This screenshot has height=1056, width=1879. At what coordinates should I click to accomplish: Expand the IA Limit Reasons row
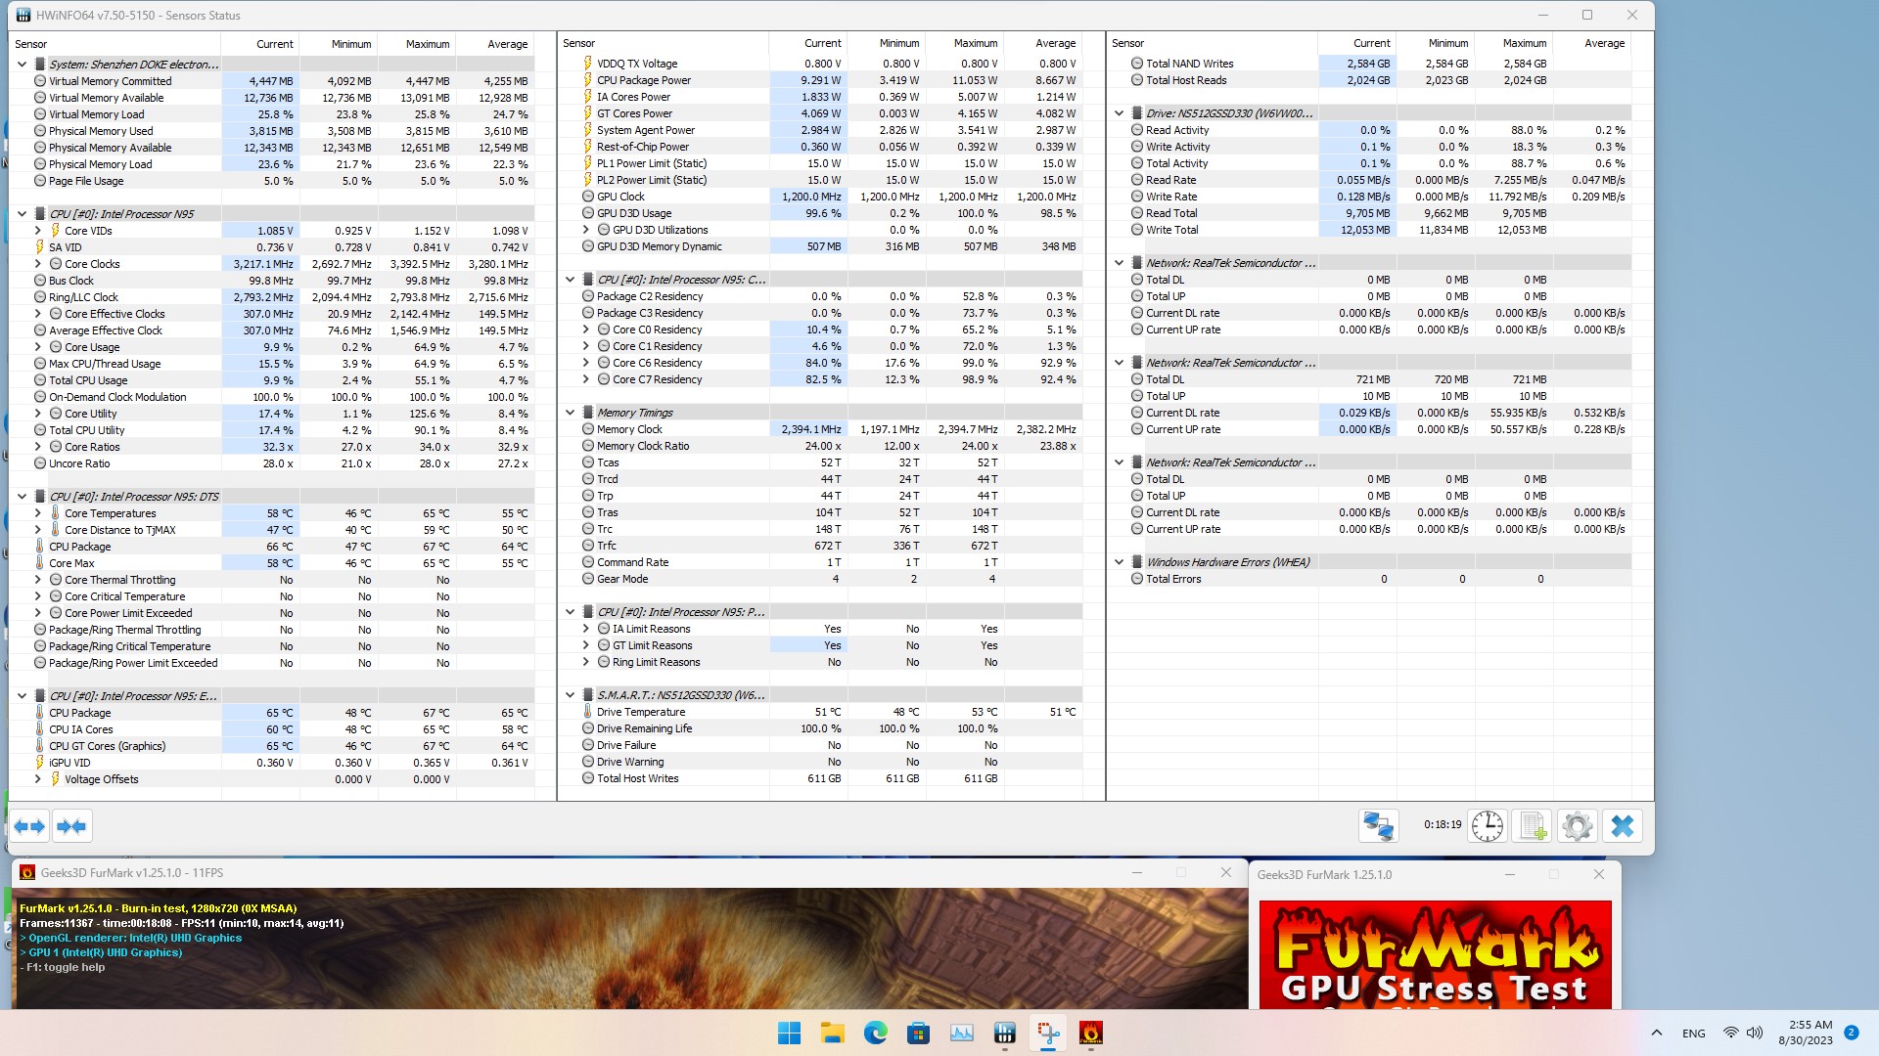click(x=586, y=629)
